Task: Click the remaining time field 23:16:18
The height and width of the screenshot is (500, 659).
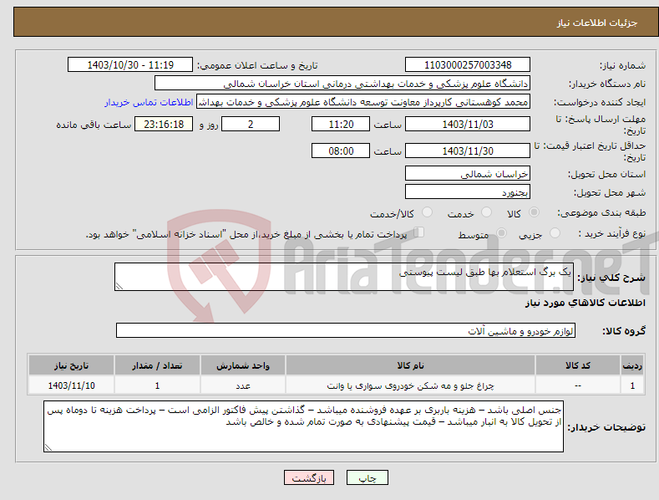Action: (164, 124)
